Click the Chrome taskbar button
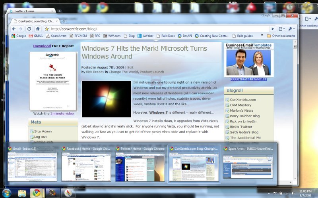The height and width of the screenshot is (198, 318). pos(37,193)
